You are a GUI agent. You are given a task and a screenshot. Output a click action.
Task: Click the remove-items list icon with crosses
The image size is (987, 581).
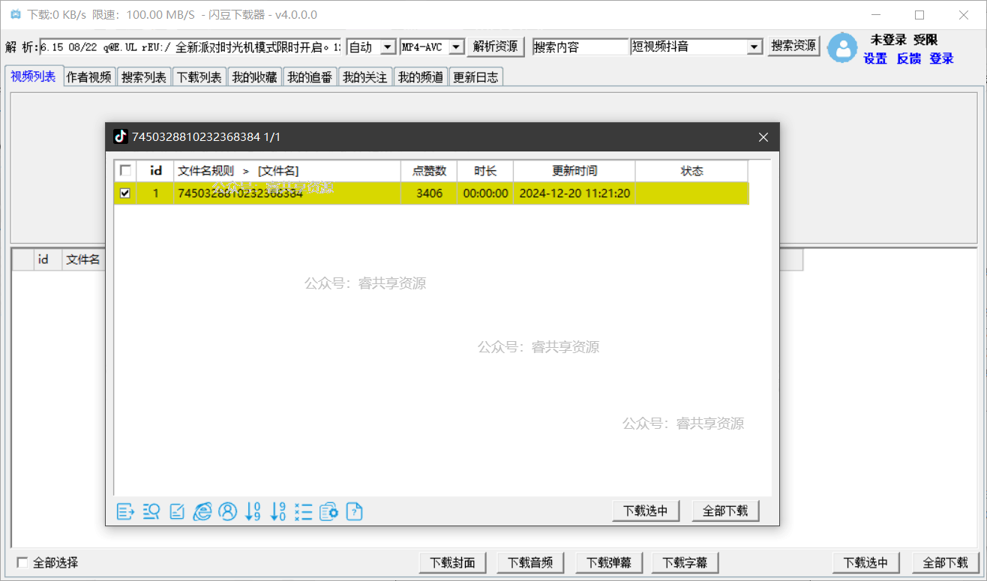[304, 512]
